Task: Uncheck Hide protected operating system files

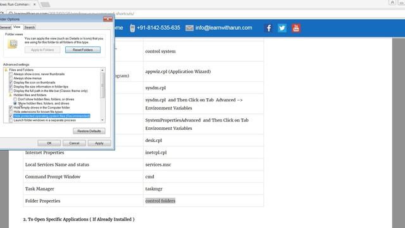Action: 11,116
